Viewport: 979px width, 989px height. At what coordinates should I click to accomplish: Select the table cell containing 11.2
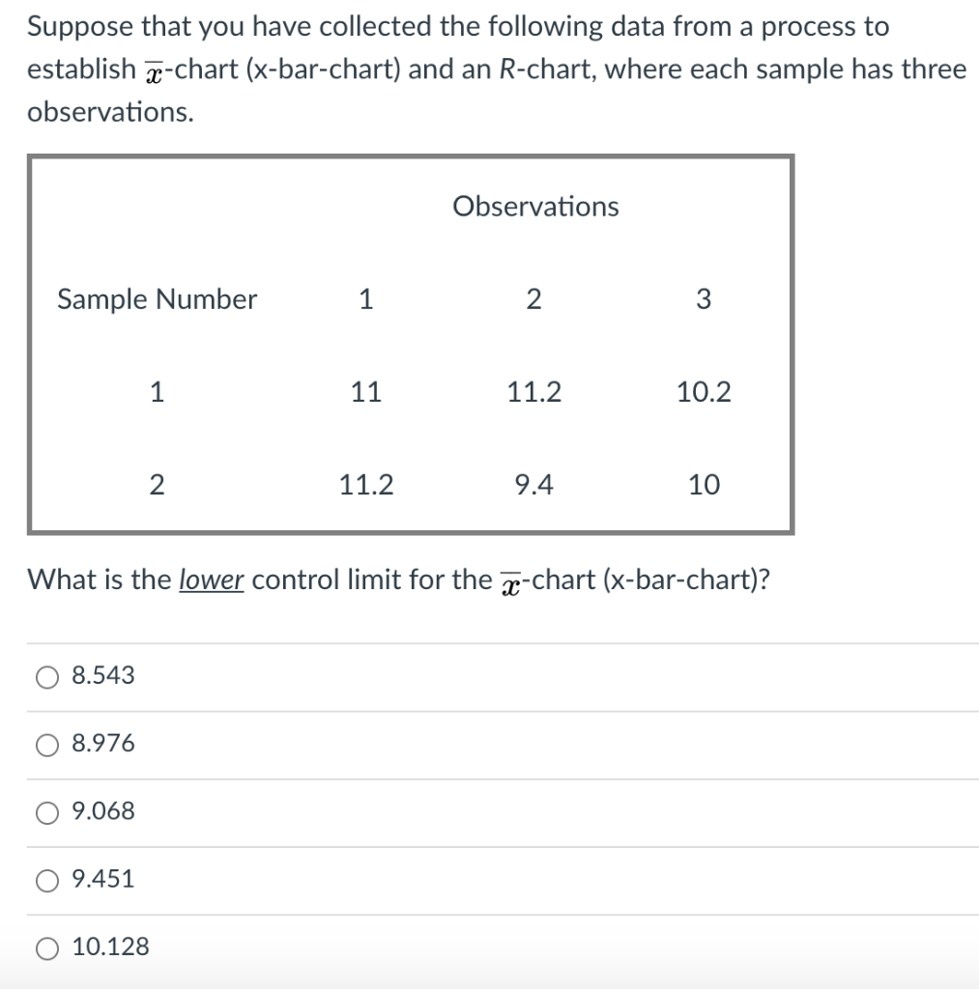coord(533,391)
